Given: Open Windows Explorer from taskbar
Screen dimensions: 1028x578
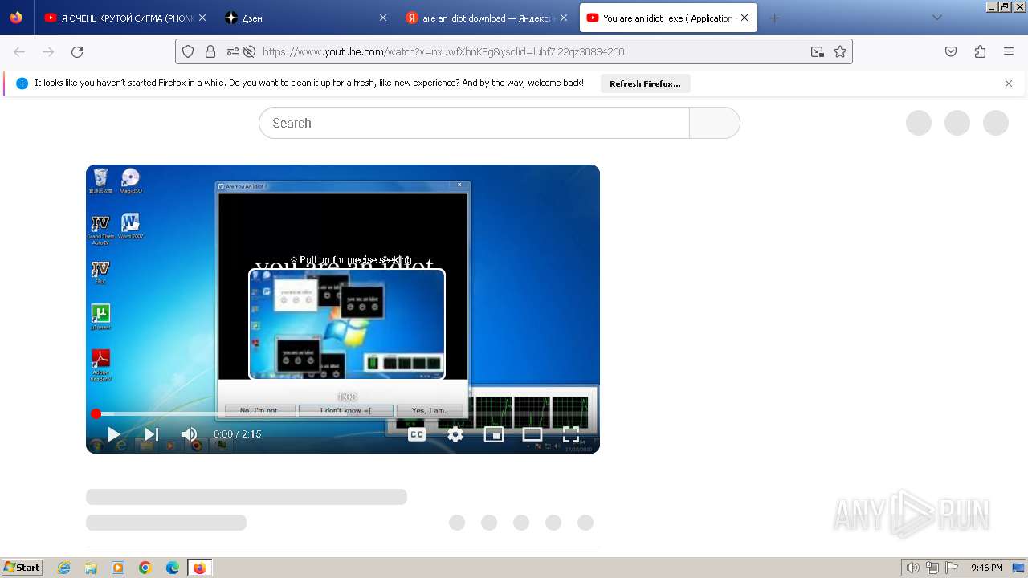Looking at the screenshot, I should (91, 568).
